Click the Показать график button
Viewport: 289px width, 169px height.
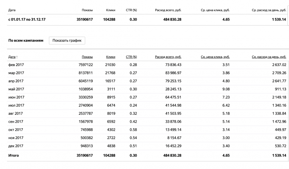pyautogui.click(x=67, y=41)
